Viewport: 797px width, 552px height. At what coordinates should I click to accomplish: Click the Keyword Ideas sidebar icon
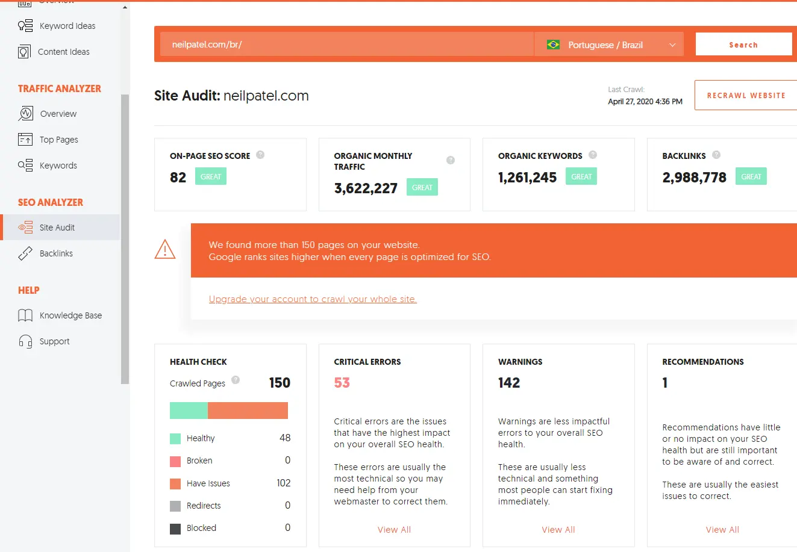pos(25,26)
